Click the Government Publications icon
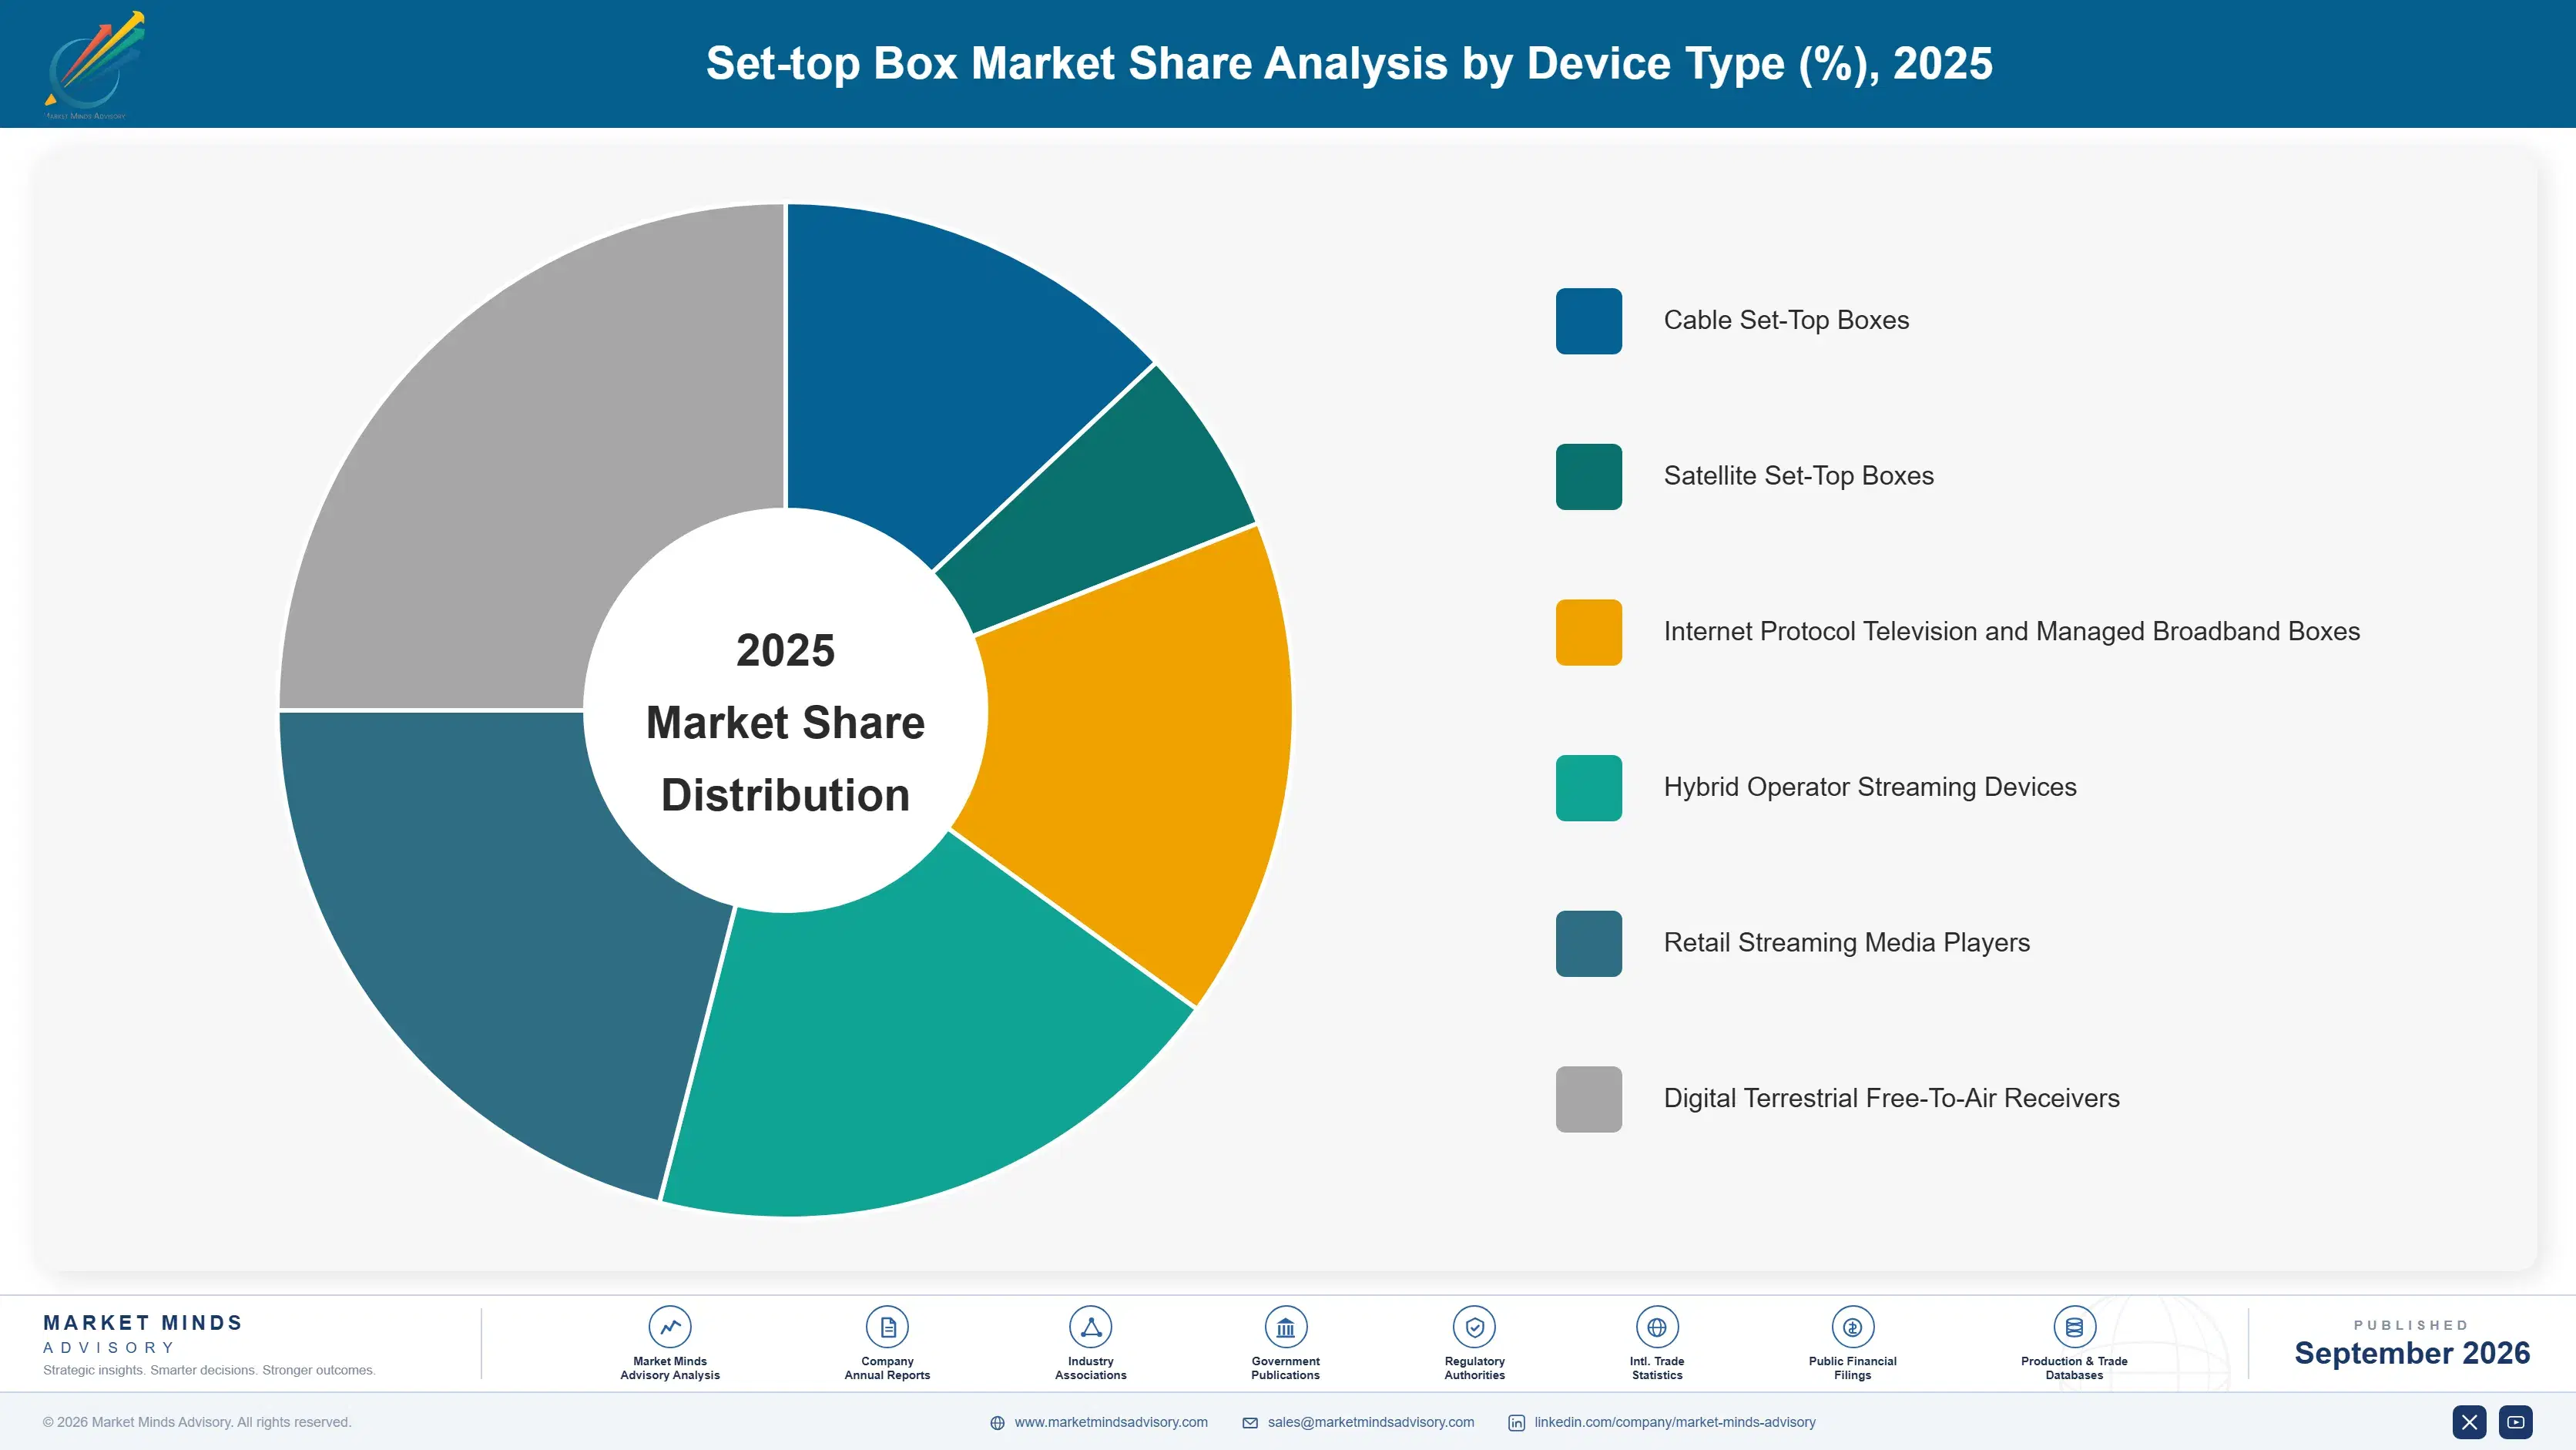Viewport: 2576px width, 1450px height. [x=1285, y=1327]
